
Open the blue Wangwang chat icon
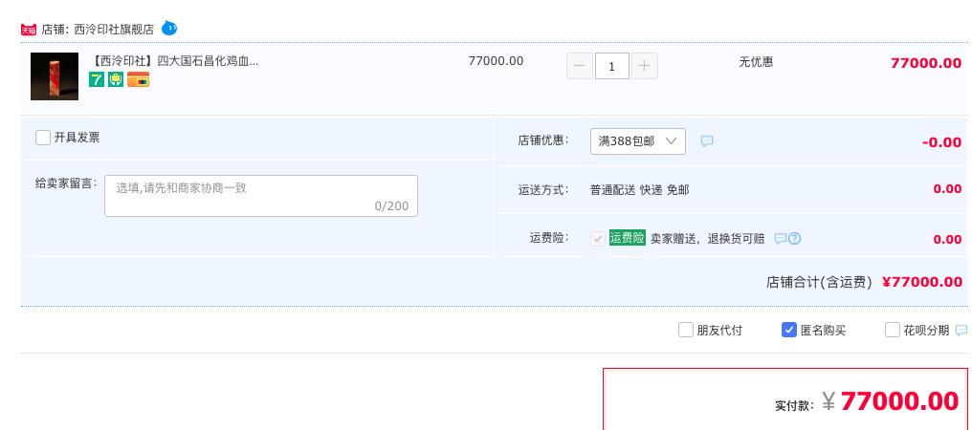pyautogui.click(x=169, y=29)
